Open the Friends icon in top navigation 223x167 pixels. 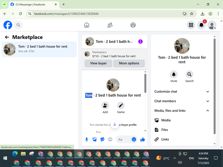click(110, 25)
